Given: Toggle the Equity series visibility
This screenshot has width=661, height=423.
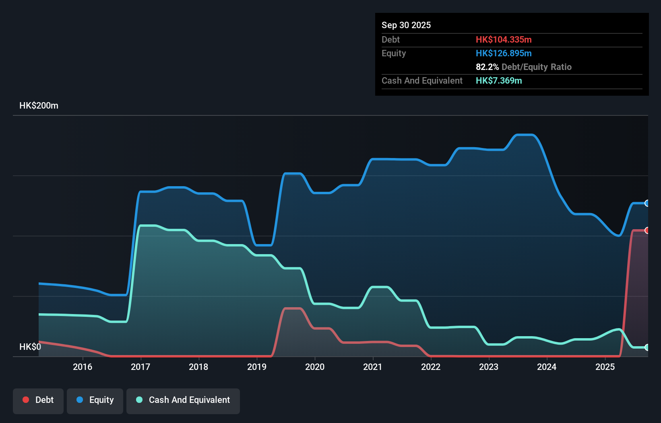Looking at the screenshot, I should pos(95,400).
